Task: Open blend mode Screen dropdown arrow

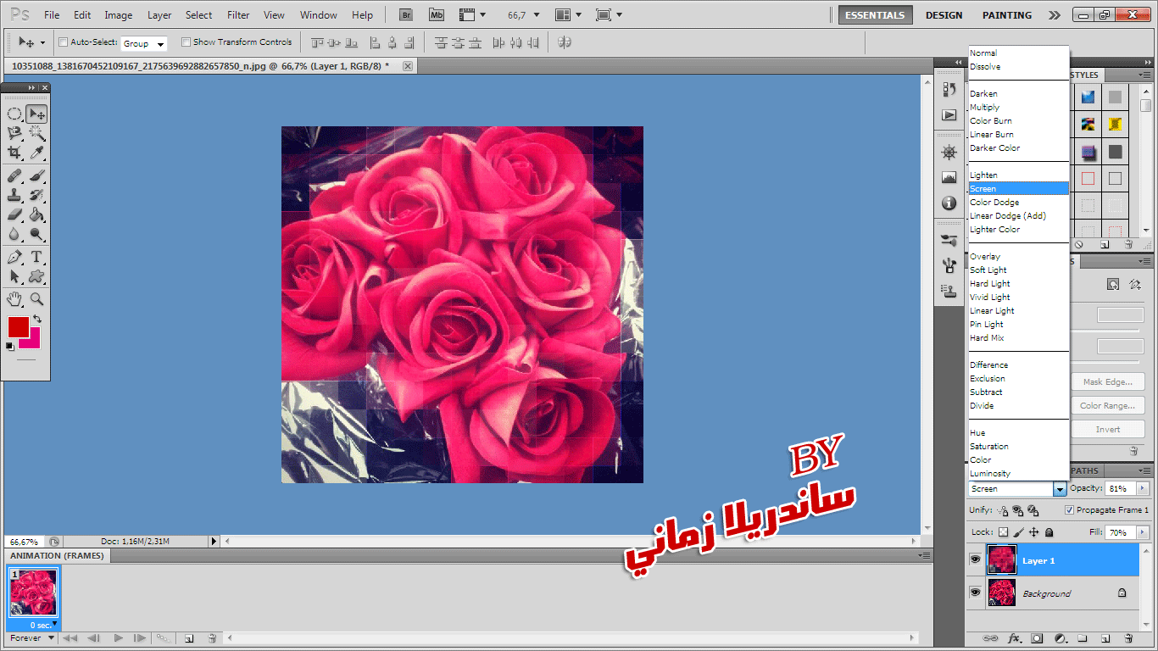Action: pyautogui.click(x=1059, y=489)
